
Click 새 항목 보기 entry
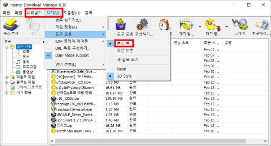128,59
